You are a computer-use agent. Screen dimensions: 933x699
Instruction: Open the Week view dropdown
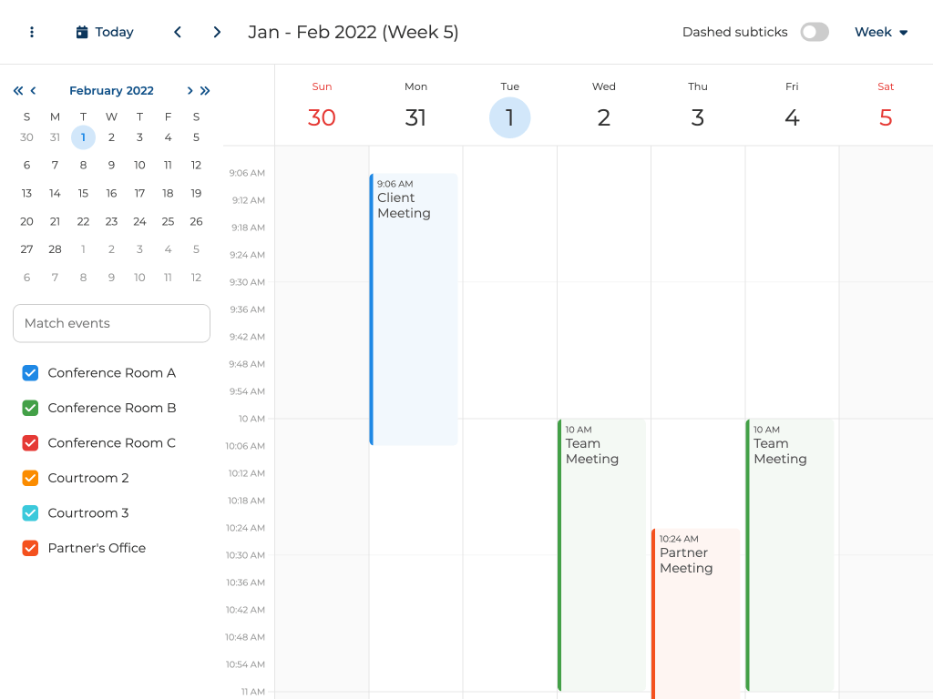881,32
